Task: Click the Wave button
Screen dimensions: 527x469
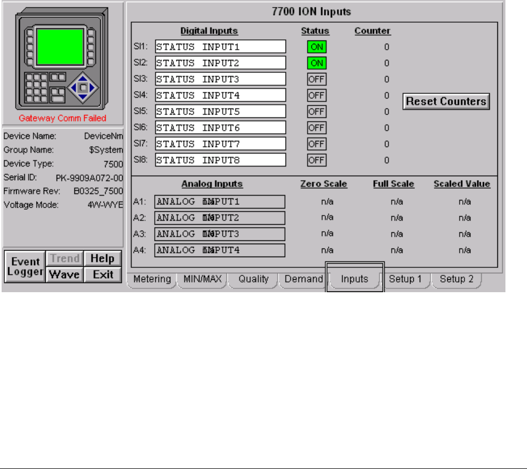Action: coord(65,274)
